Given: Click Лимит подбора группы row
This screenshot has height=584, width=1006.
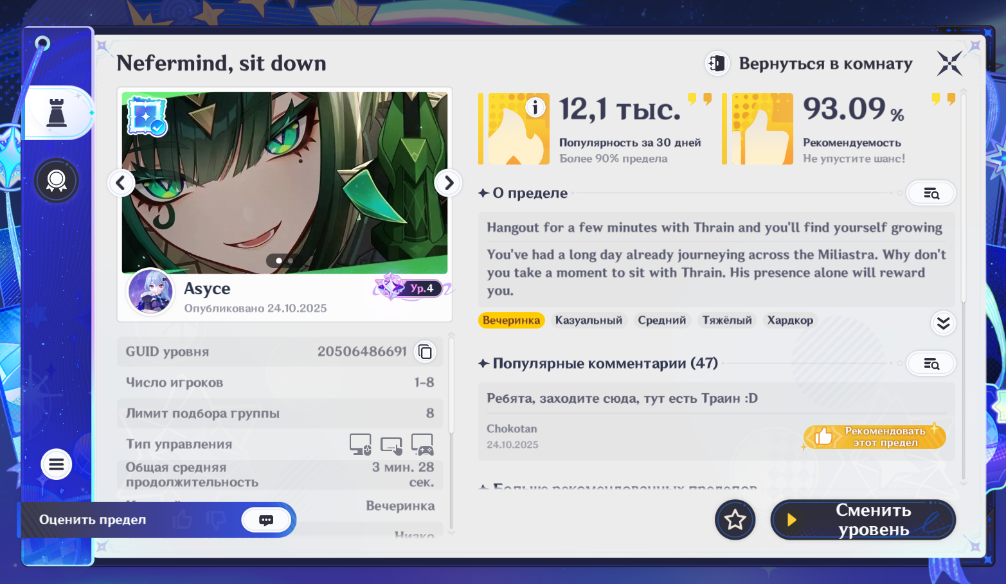Looking at the screenshot, I should pos(280,413).
